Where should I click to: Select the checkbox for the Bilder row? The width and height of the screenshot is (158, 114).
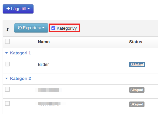pyautogui.click(x=8, y=64)
